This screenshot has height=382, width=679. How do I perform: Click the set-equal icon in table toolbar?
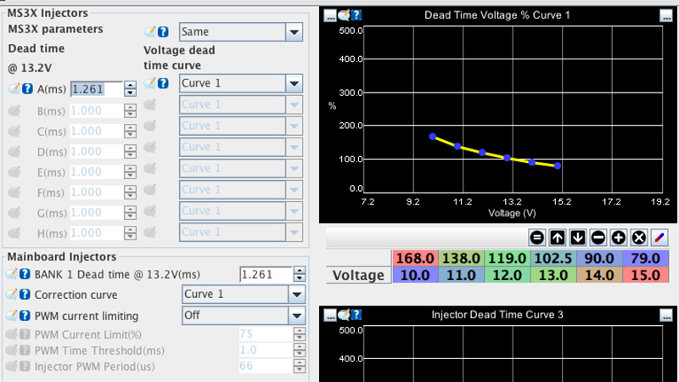(x=536, y=238)
